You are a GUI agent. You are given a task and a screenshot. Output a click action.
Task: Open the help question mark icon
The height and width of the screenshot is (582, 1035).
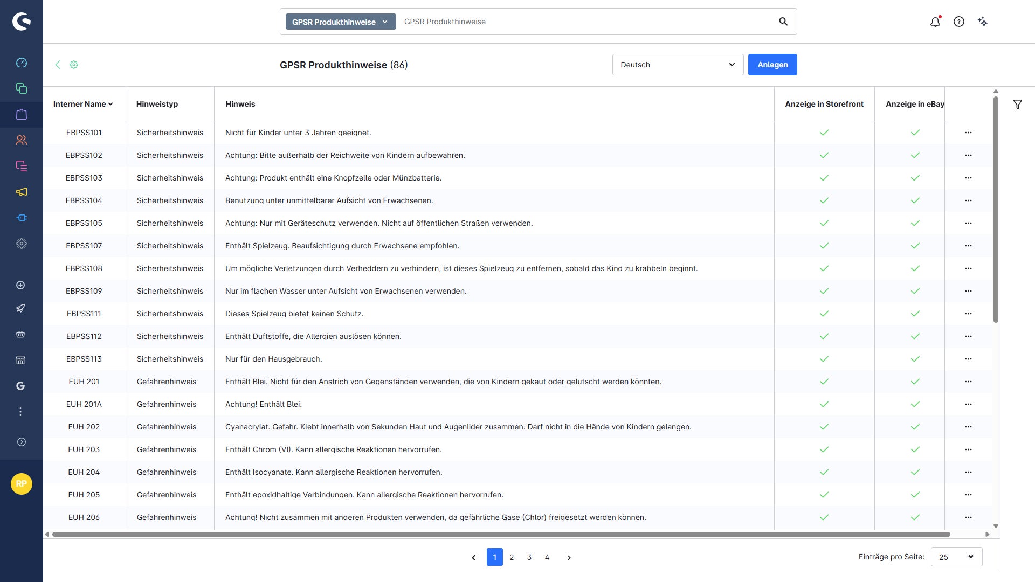(x=959, y=22)
